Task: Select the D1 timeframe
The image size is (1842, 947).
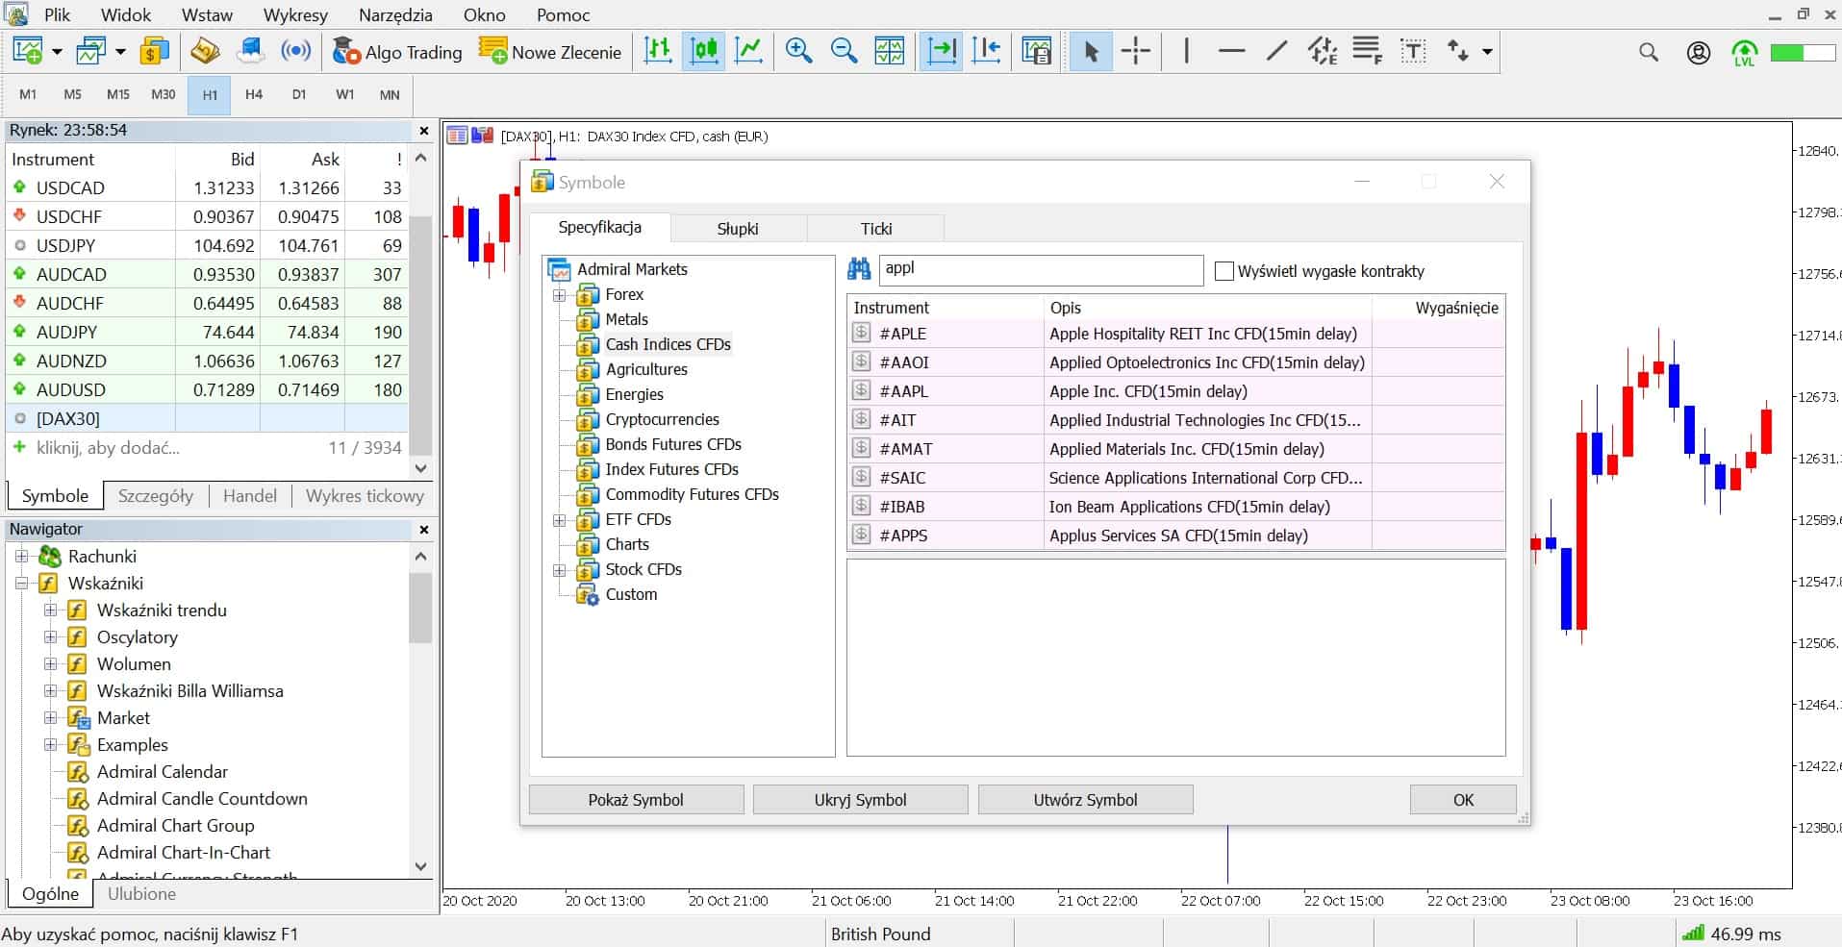Action: click(x=299, y=94)
